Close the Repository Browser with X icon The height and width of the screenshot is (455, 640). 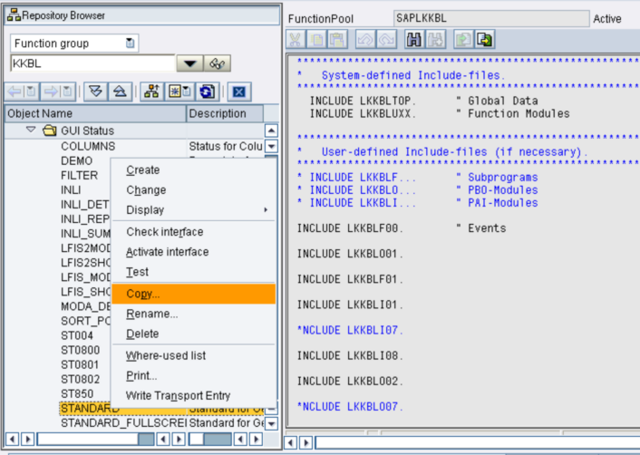[x=238, y=92]
